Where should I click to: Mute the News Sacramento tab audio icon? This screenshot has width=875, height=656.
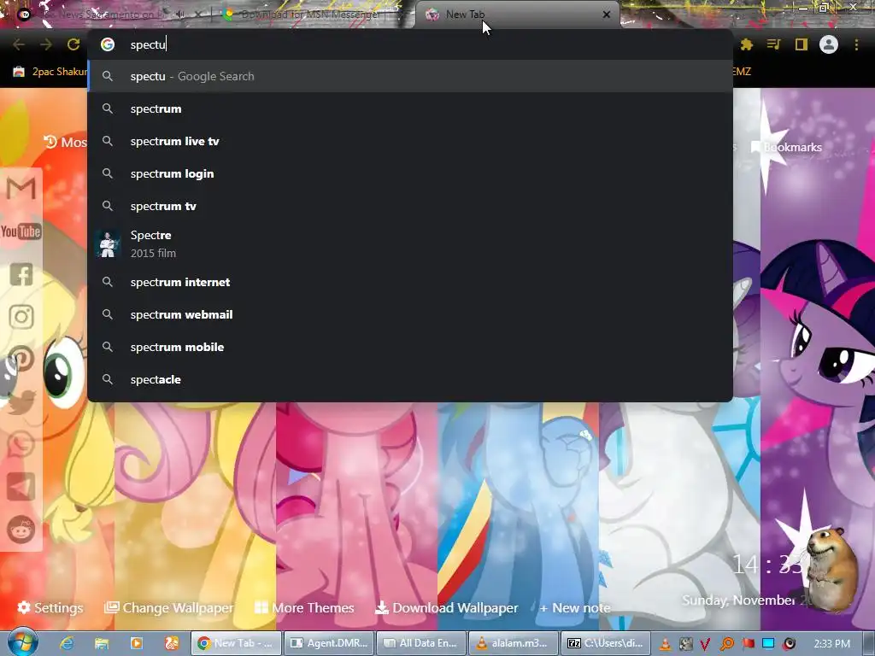tap(179, 15)
